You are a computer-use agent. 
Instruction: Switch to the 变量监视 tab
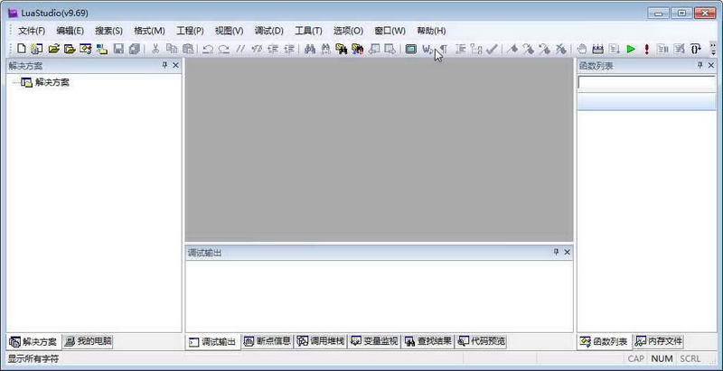374,341
